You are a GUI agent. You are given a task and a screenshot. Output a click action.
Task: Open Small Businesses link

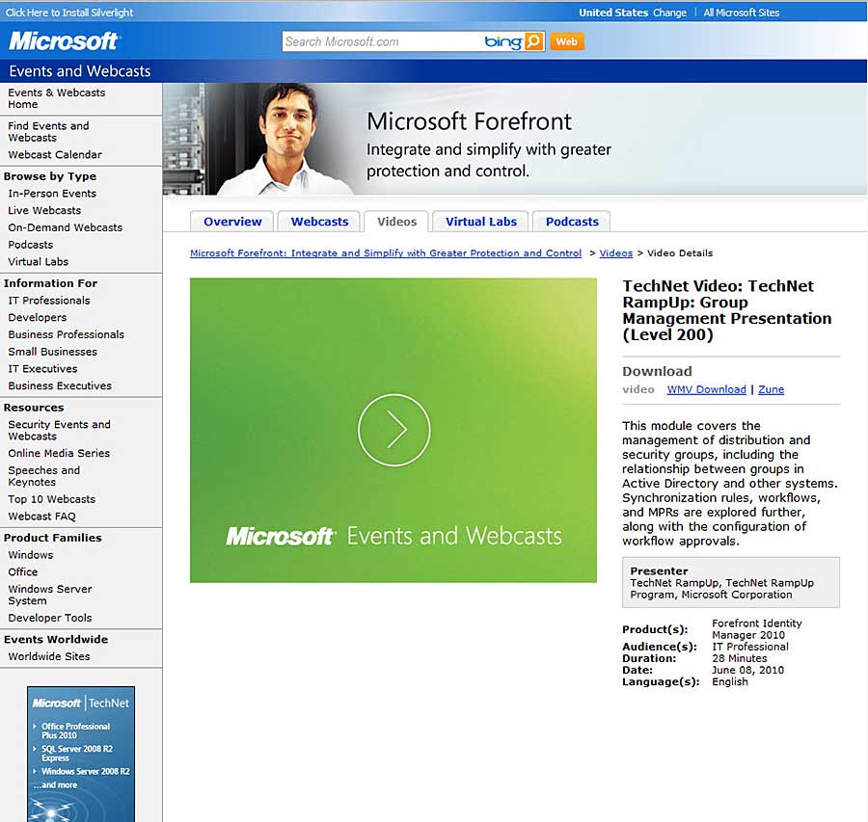(x=53, y=352)
